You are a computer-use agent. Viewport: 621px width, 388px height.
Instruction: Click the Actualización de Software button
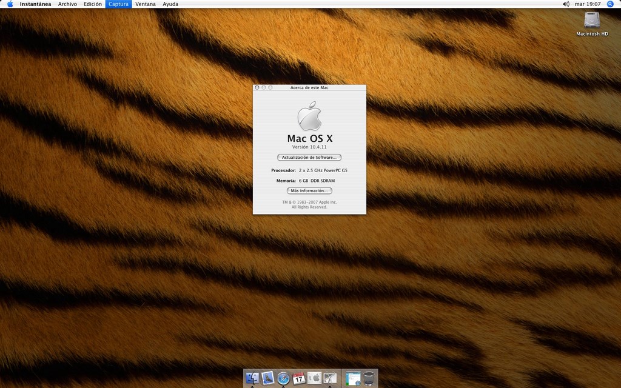[309, 158]
